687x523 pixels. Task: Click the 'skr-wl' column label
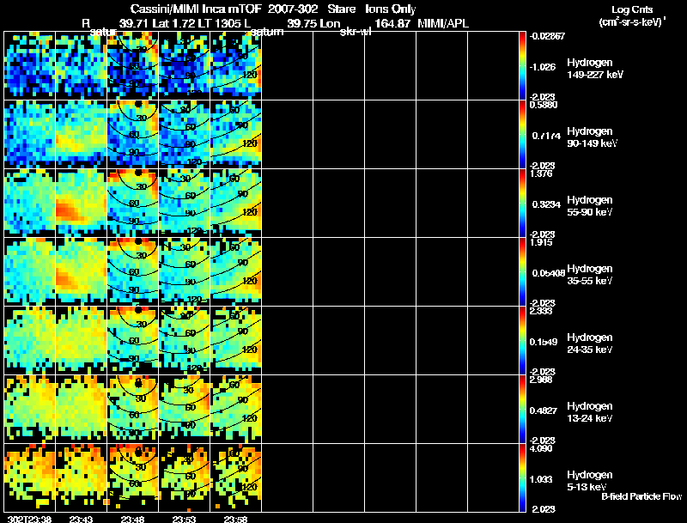pos(356,32)
